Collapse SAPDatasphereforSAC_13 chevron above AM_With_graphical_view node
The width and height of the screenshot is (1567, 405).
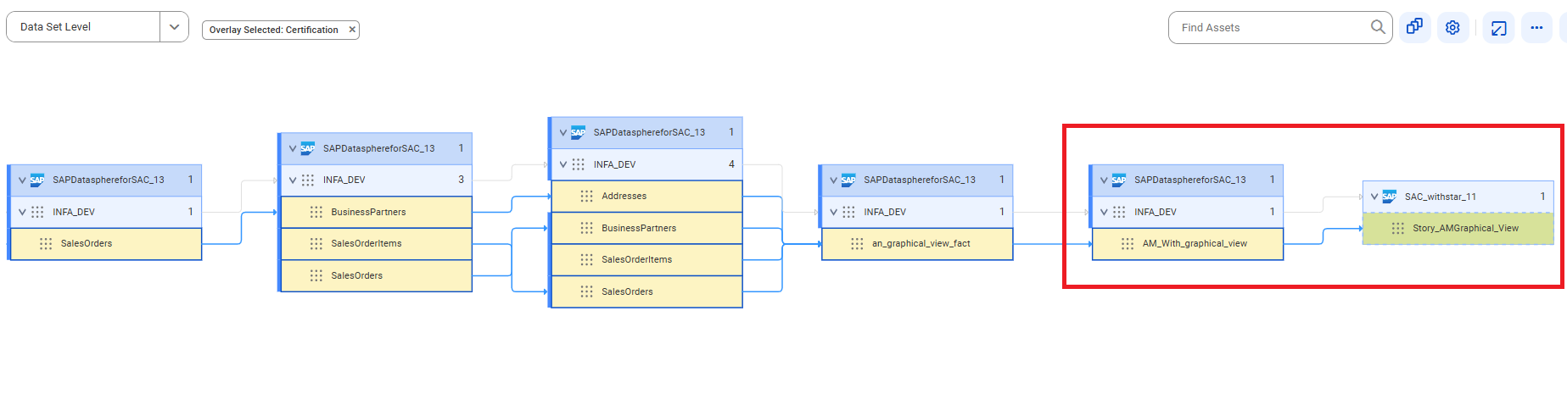click(x=1104, y=180)
